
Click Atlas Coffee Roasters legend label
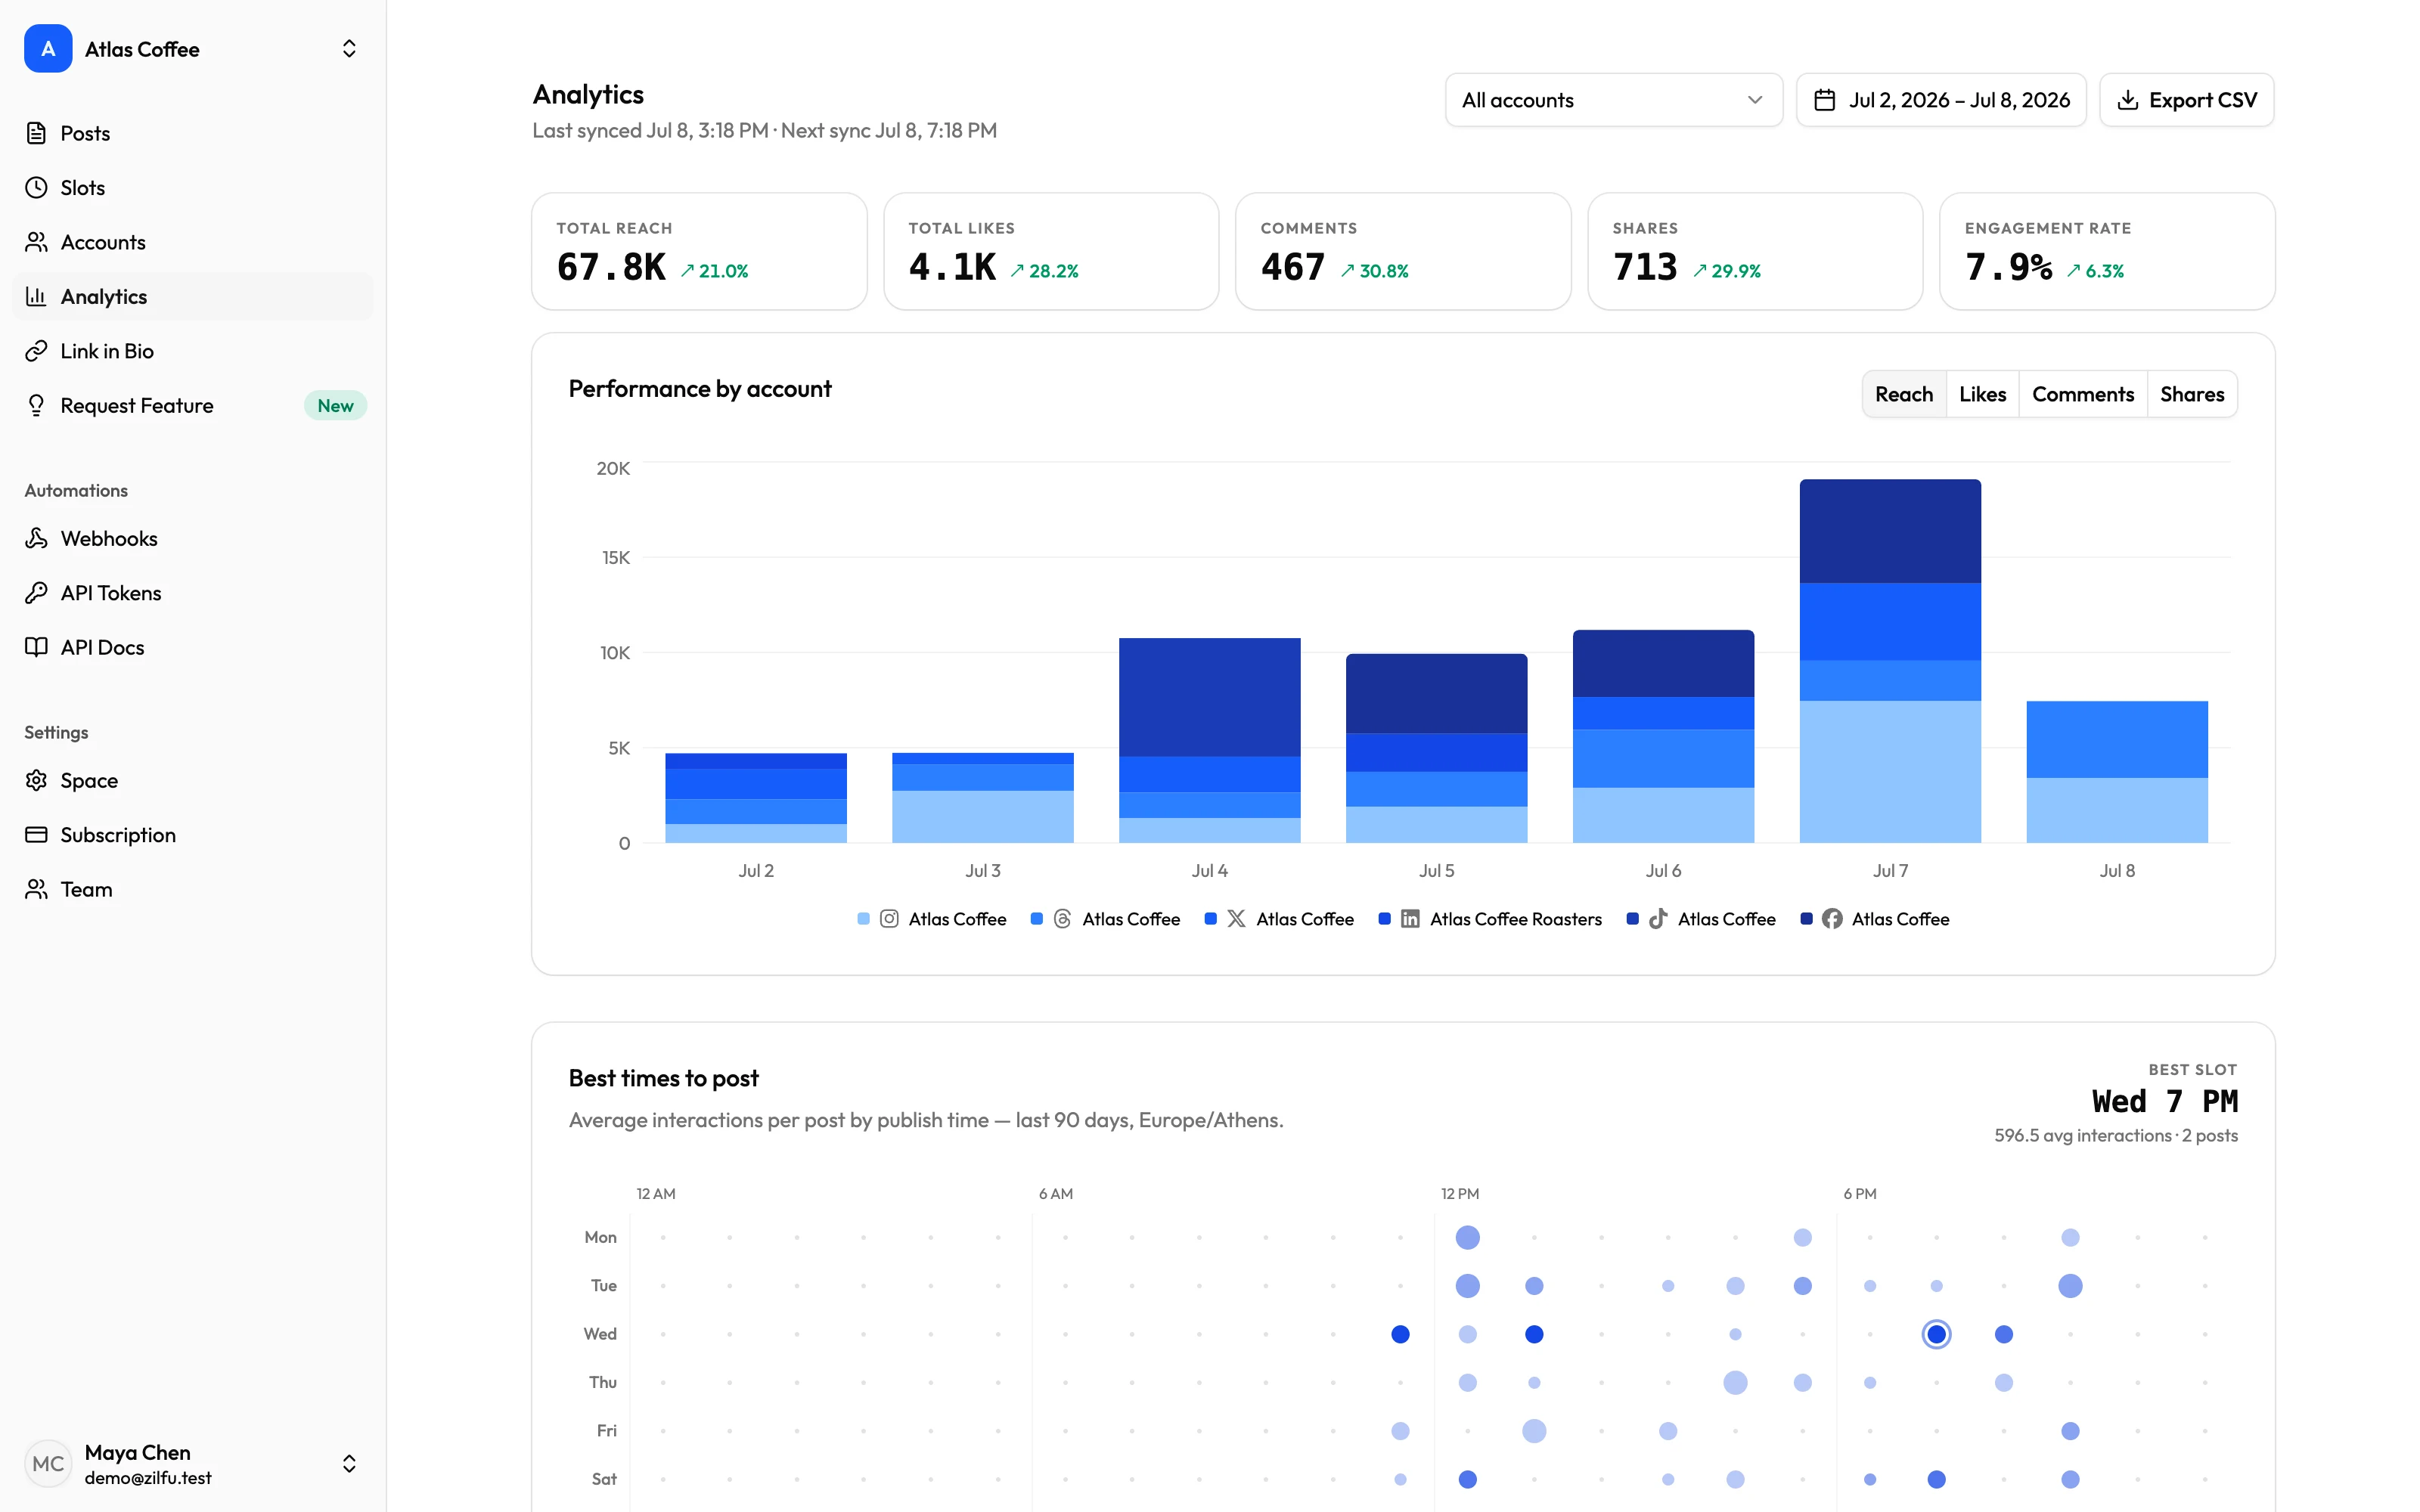(x=1515, y=919)
